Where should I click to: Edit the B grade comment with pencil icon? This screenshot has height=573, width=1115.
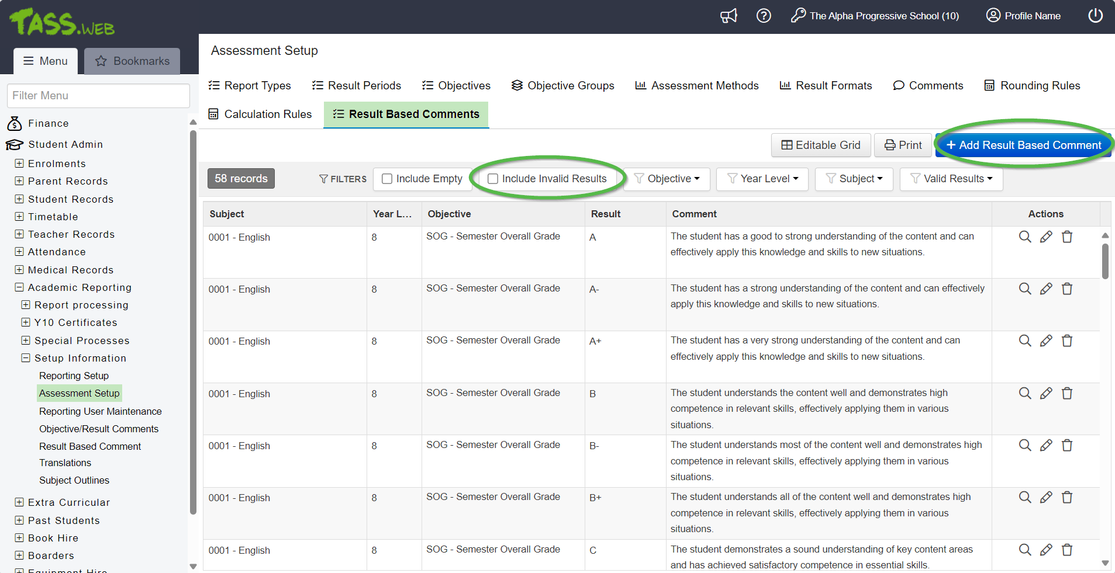pos(1046,394)
